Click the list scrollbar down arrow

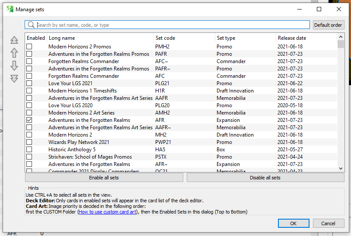click(x=341, y=169)
